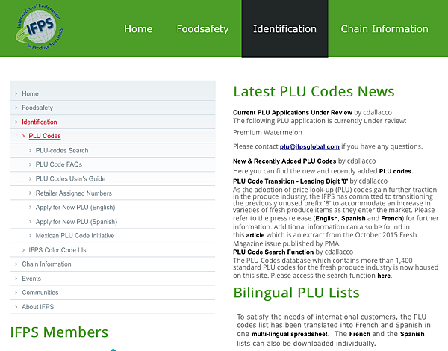Download the Spanish PLU list

click(x=412, y=334)
